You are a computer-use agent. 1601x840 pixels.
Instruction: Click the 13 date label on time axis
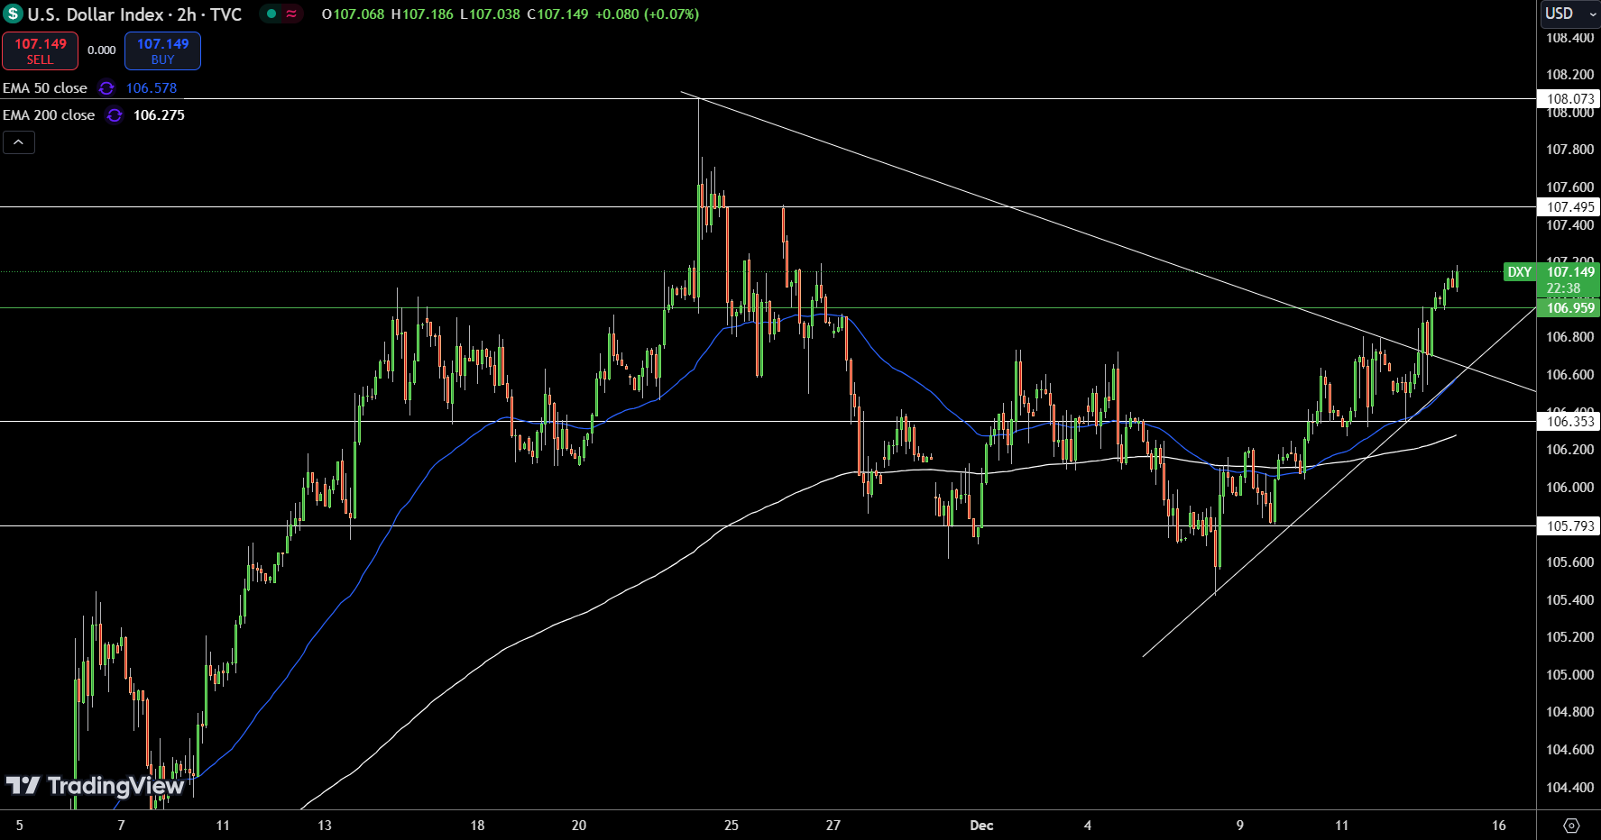point(325,826)
